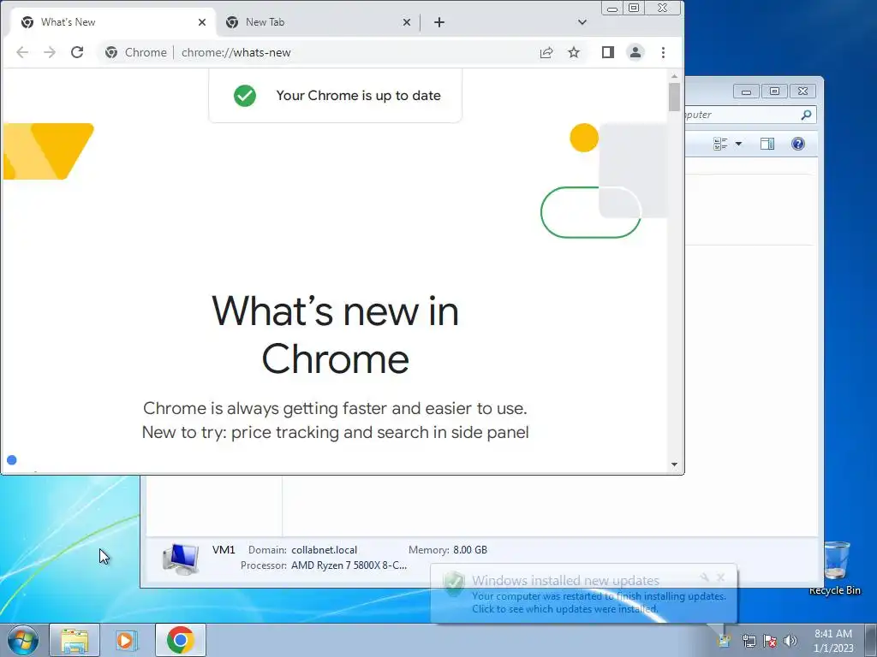The image size is (877, 657).
Task: Open the Windows Start menu
Action: pos(23,640)
